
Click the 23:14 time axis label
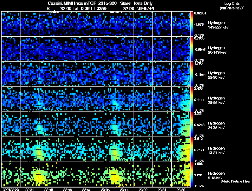click(124, 190)
